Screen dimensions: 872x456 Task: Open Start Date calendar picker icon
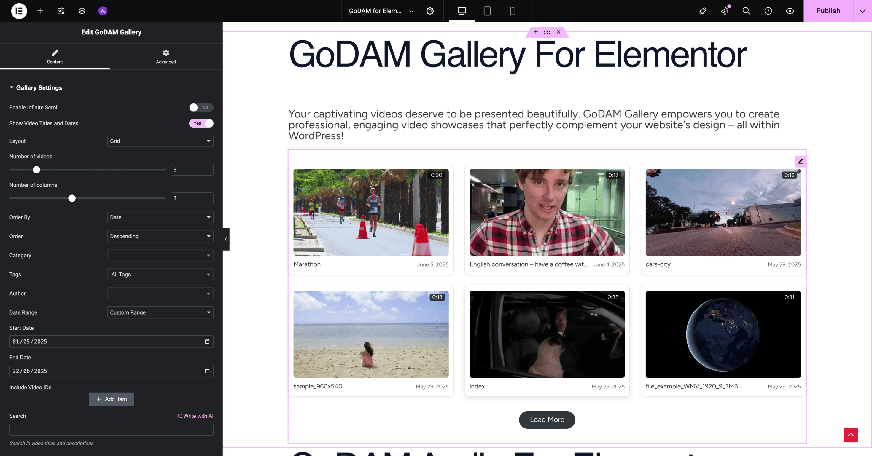pos(207,341)
